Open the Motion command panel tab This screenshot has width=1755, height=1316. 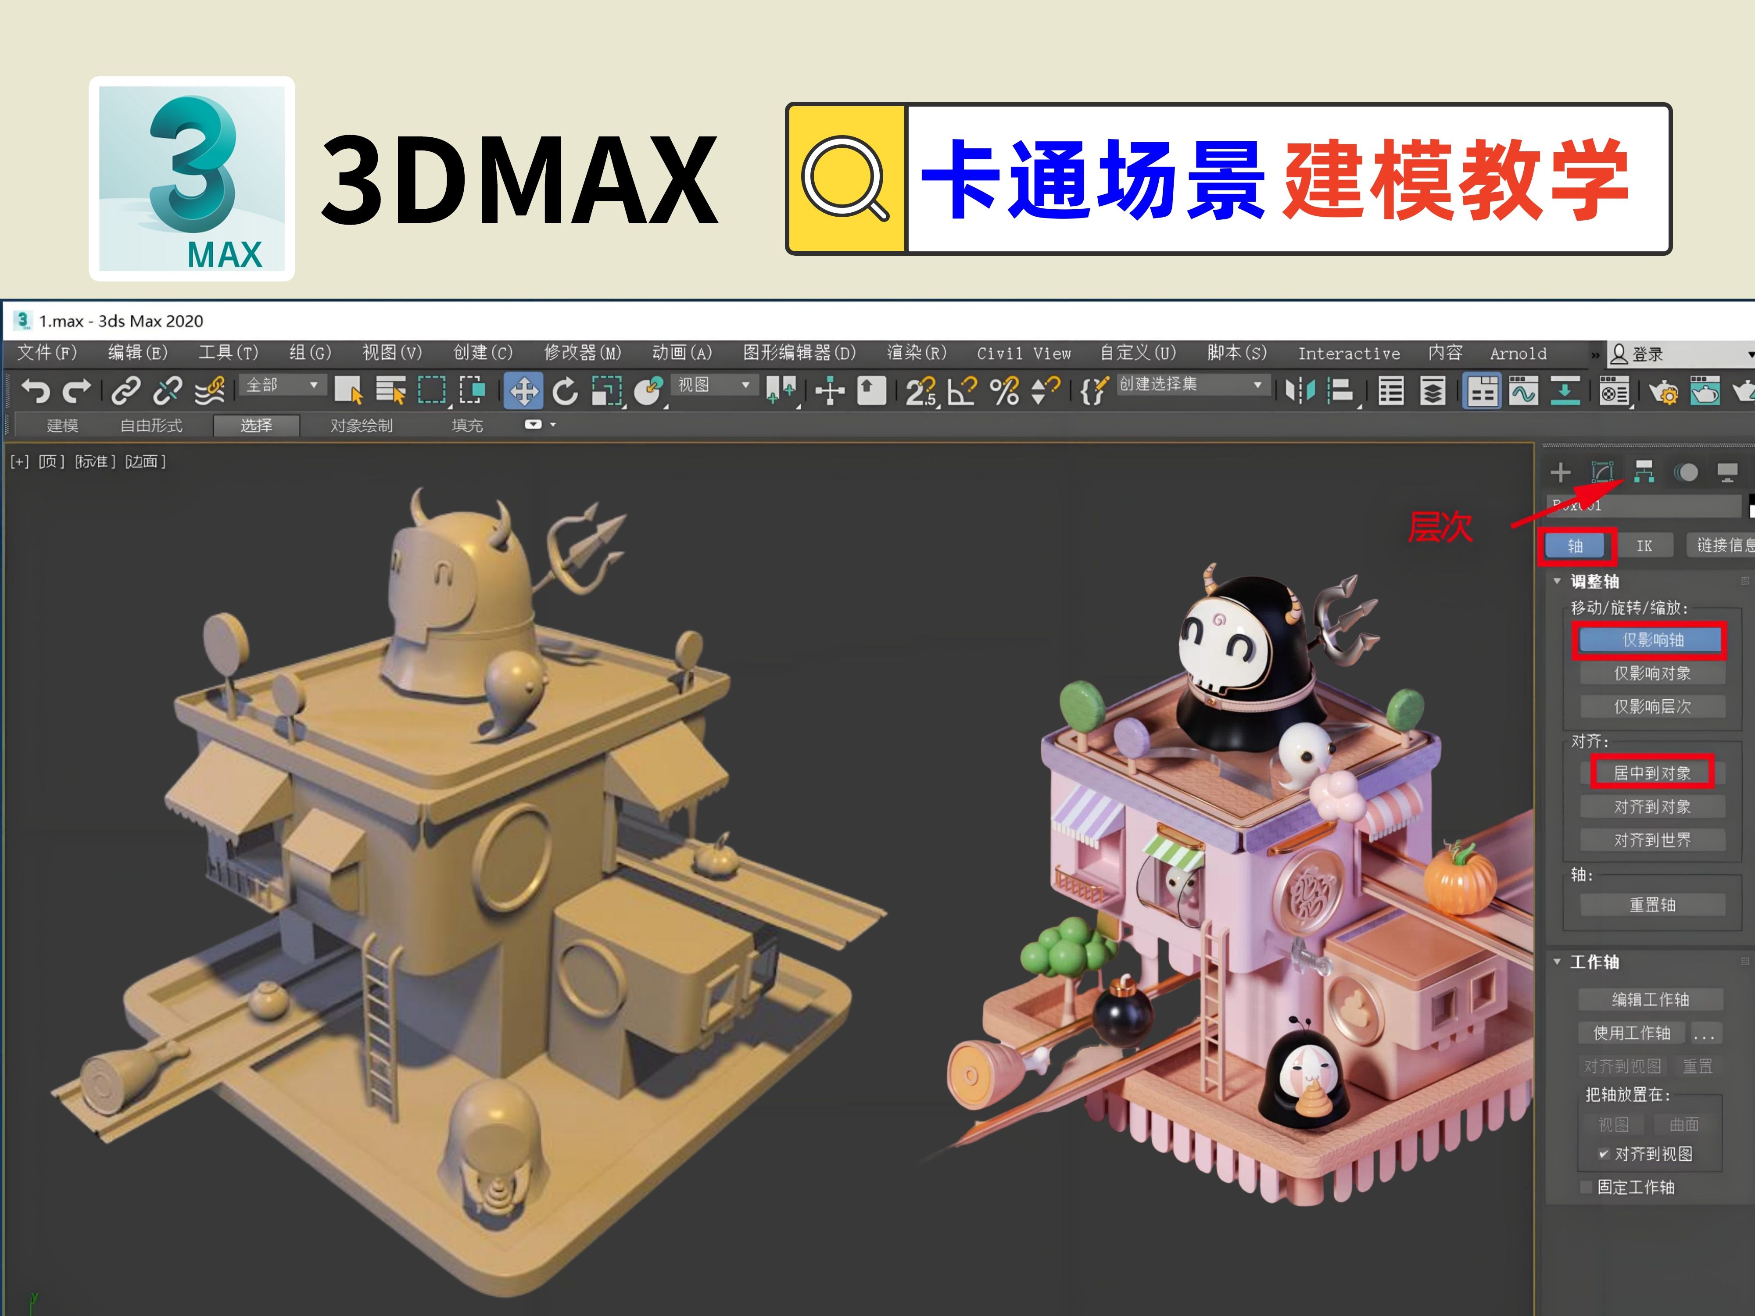(1686, 473)
